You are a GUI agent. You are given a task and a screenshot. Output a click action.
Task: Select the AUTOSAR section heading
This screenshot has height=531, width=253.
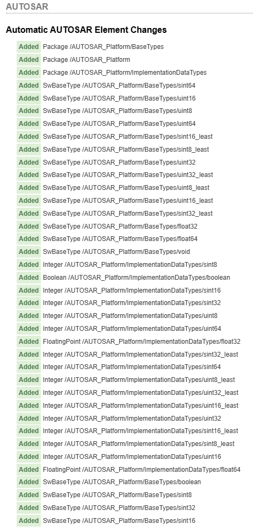(27, 6)
